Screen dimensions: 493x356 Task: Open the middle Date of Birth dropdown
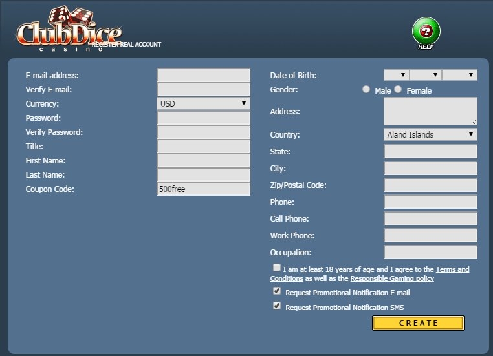(426, 75)
